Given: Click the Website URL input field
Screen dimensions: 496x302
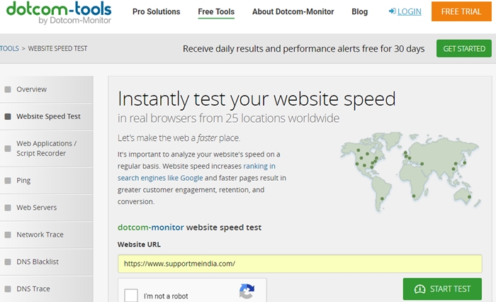Looking at the screenshot, I should point(300,264).
